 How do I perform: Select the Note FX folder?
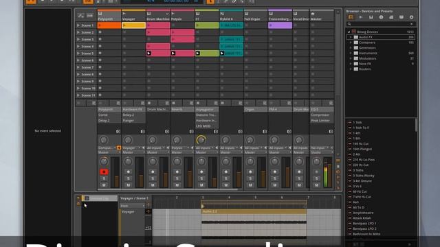click(x=365, y=64)
